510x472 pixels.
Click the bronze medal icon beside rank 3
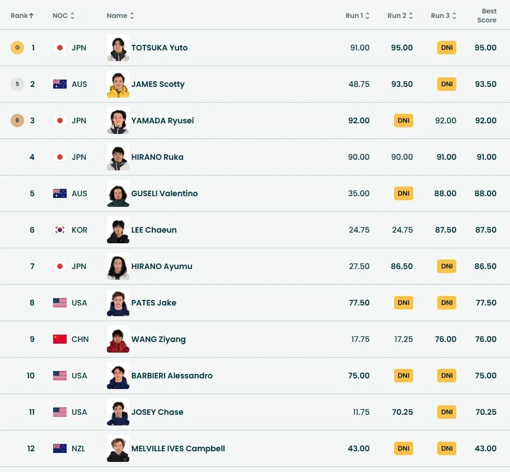(17, 121)
